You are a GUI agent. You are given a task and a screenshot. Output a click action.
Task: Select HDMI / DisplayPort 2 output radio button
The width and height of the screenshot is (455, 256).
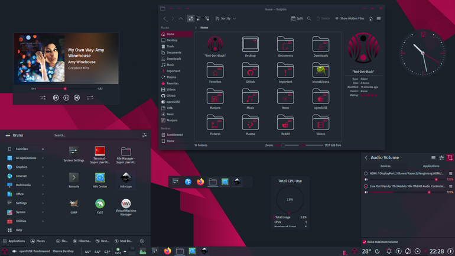[366, 174]
